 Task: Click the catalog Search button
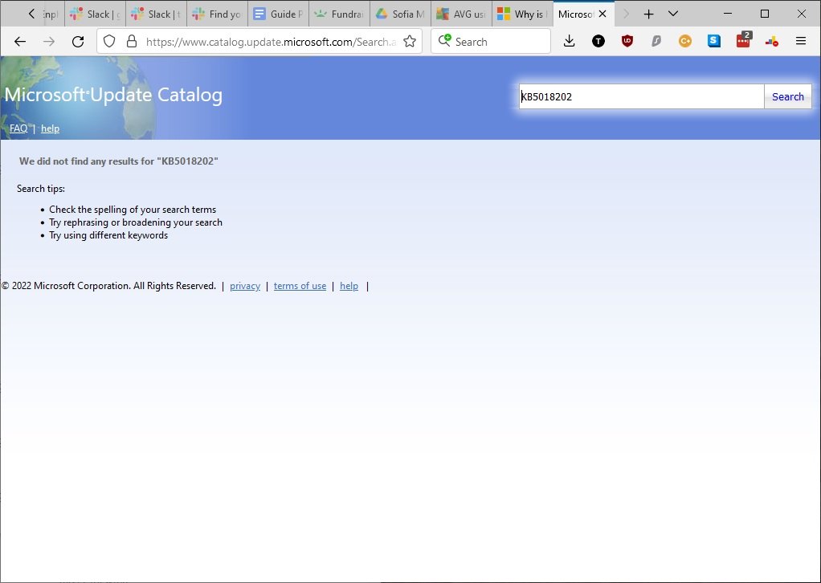[787, 96]
